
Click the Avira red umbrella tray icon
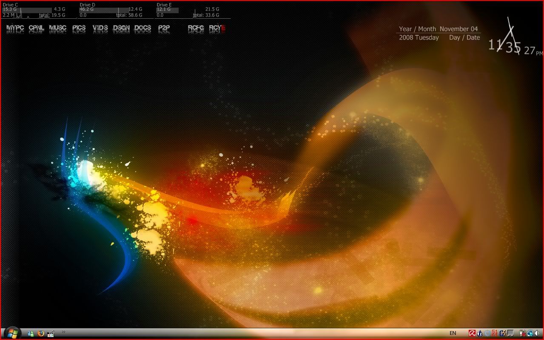coord(472,333)
